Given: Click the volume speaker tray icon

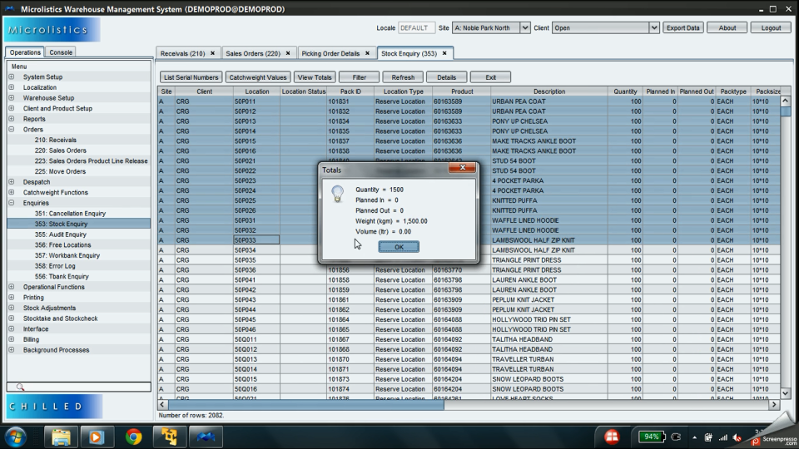Looking at the screenshot, I should [737, 437].
